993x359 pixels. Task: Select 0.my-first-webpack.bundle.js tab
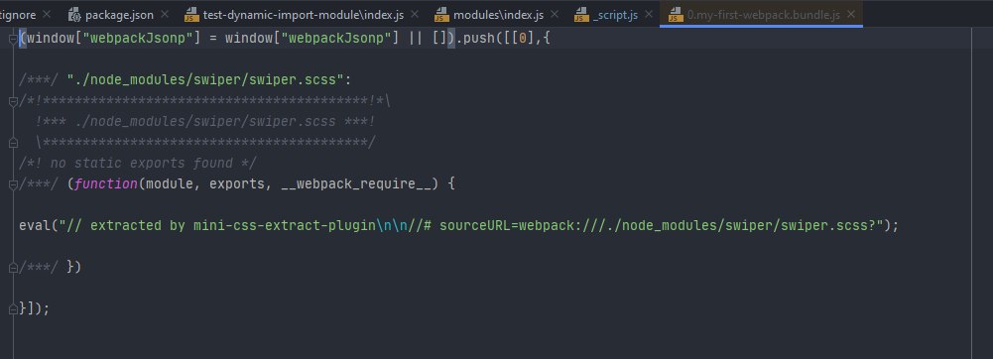coord(763,14)
